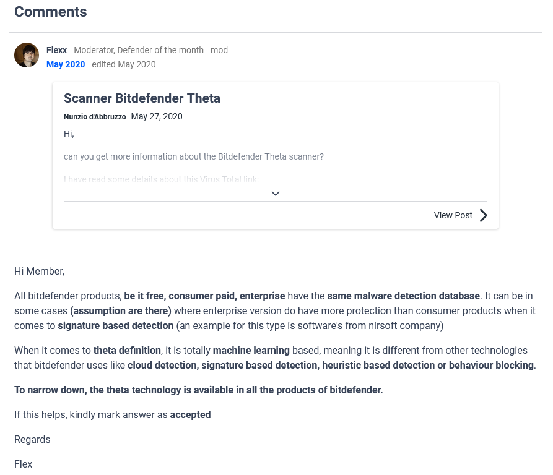Click quoted question about Bitdefender Theta scanner
Screen dimensions: 553x475
194,156
